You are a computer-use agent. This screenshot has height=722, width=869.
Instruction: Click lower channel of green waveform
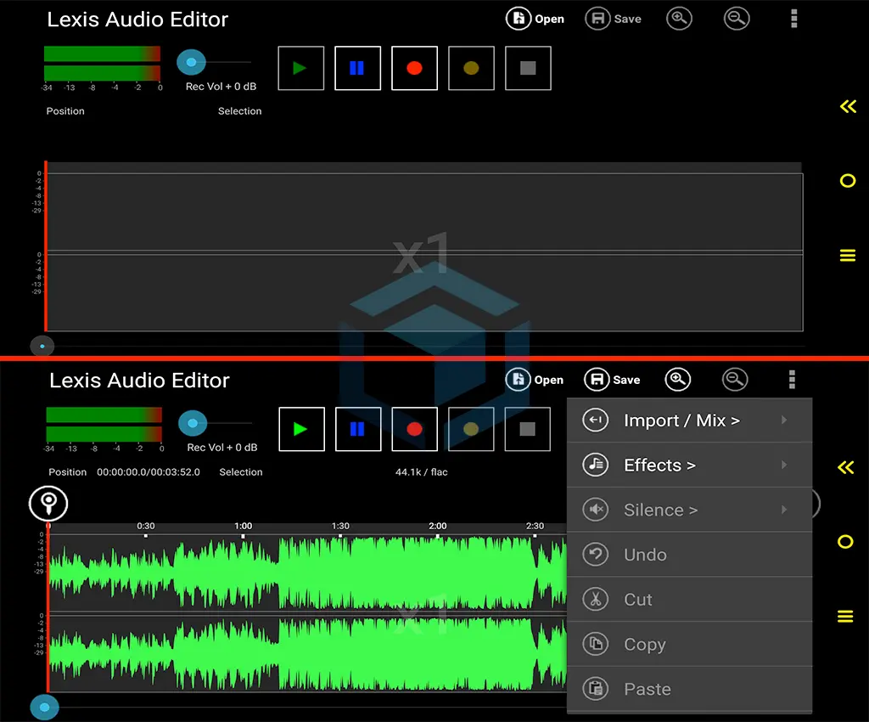coord(307,654)
